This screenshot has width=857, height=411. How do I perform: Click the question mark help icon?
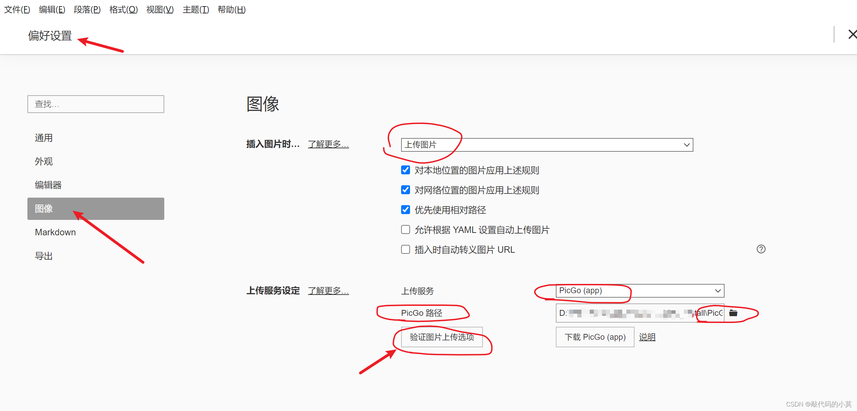(761, 249)
